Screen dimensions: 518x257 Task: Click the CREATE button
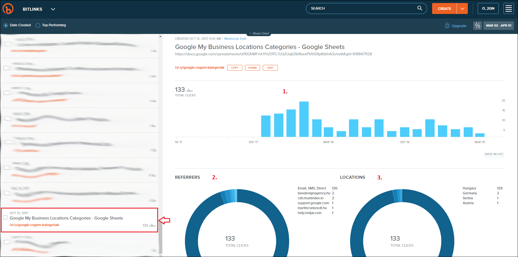444,8
